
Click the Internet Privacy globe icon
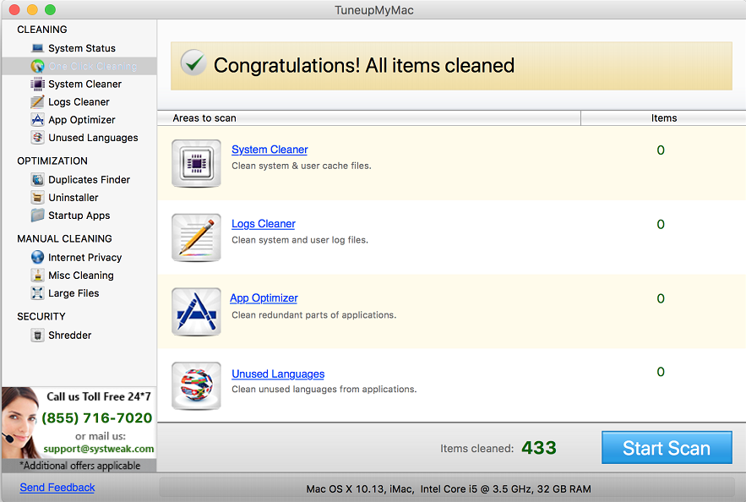pos(37,257)
